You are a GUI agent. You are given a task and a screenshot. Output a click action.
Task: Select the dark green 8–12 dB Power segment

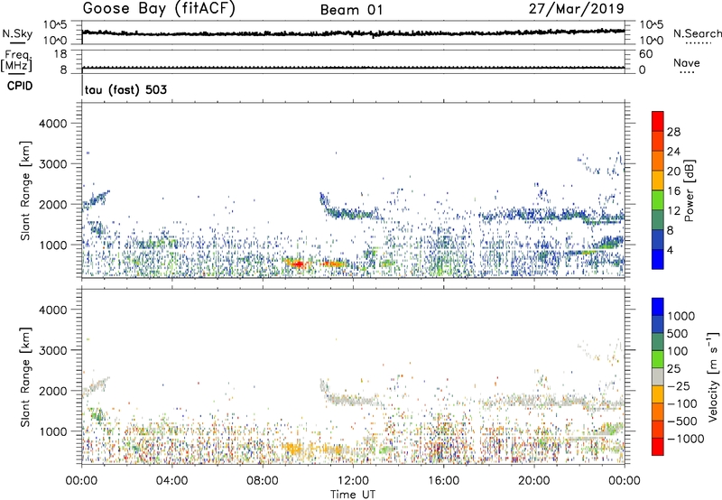[658, 220]
